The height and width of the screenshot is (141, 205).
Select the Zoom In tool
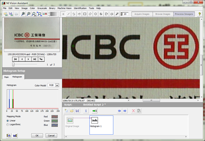[23, 14]
